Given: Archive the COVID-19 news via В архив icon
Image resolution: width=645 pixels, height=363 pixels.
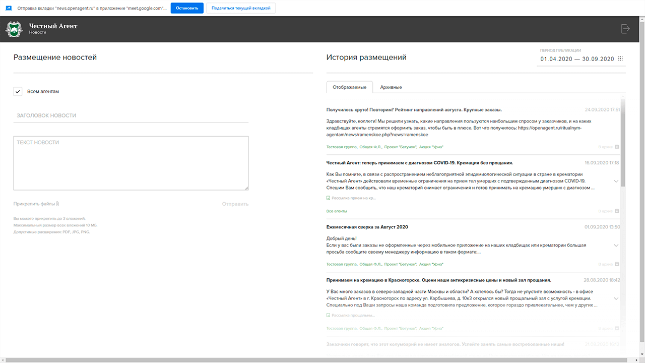Looking at the screenshot, I should point(617,211).
